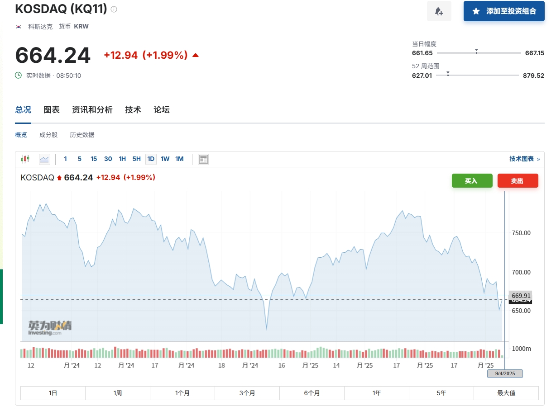Switch to the 技术 tab
This screenshot has height=411, width=556.
point(133,109)
